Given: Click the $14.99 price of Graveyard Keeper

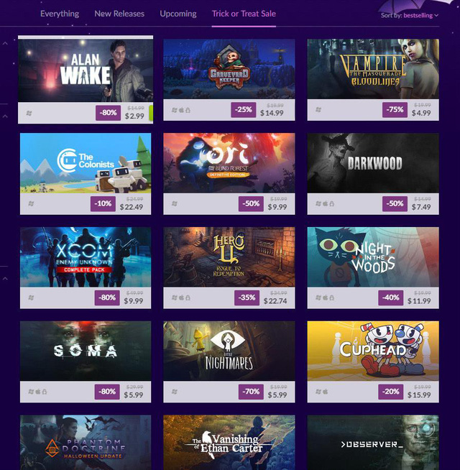Looking at the screenshot, I should point(272,113).
